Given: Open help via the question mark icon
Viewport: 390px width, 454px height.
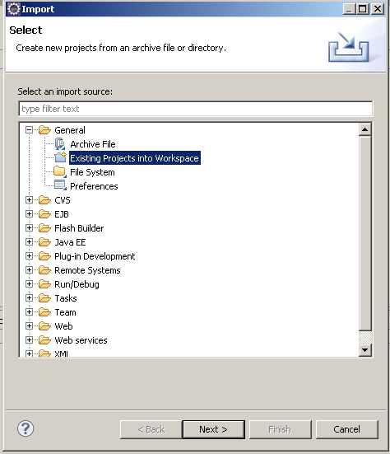Looking at the screenshot, I should 26,428.
